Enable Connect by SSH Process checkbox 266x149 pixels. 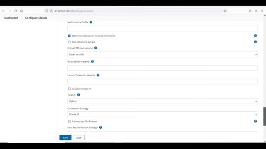pos(69,121)
